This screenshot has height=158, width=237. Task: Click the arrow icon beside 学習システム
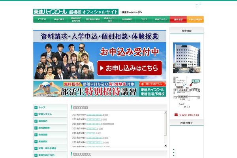tap(36, 114)
